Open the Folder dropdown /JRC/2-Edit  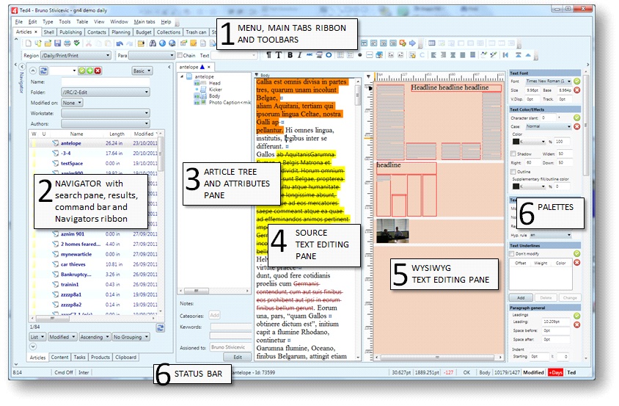(x=106, y=92)
